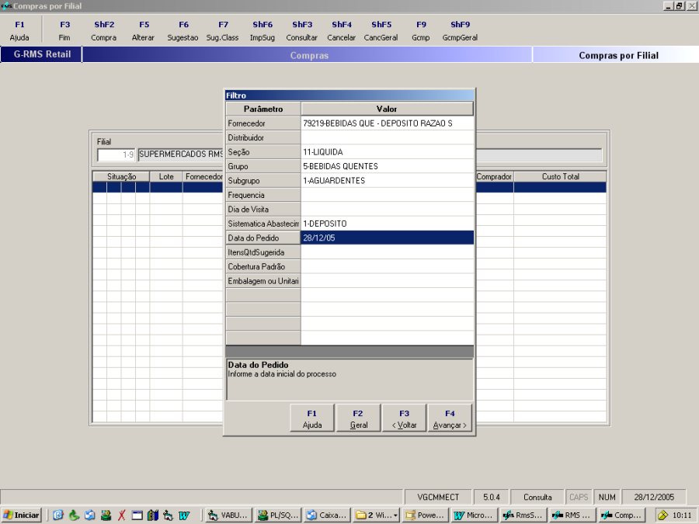
Task: Click the empty Distribuidor value cell
Action: (x=387, y=137)
